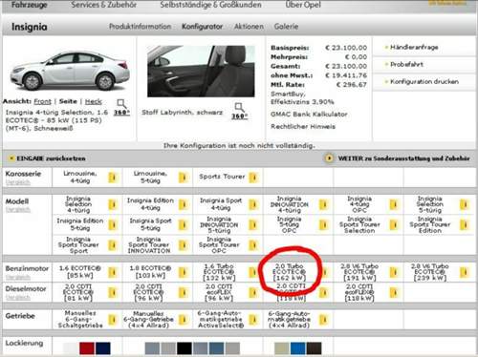Choose Insignia Sport 4-türig model

[221, 204]
